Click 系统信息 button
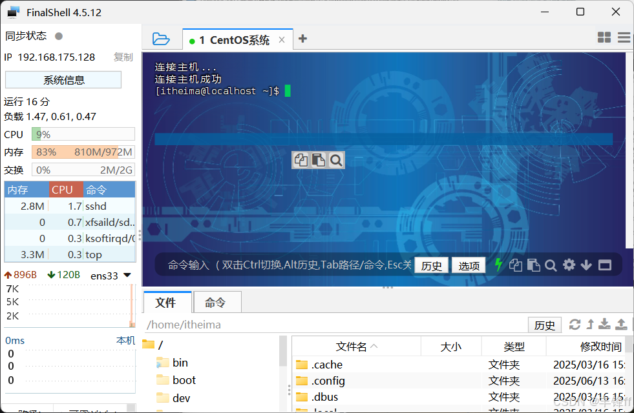Screen dimensions: 634x413 [63, 80]
